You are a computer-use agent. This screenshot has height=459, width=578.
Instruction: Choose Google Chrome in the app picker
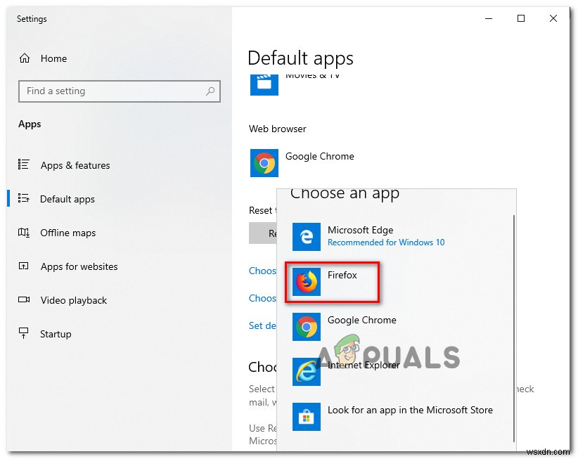pos(362,320)
